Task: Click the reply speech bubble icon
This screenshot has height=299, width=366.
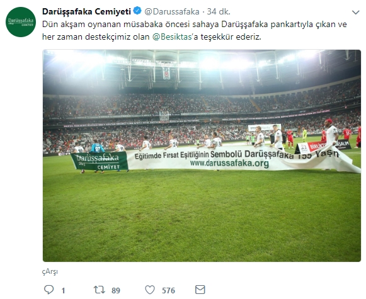Action: coord(49,290)
